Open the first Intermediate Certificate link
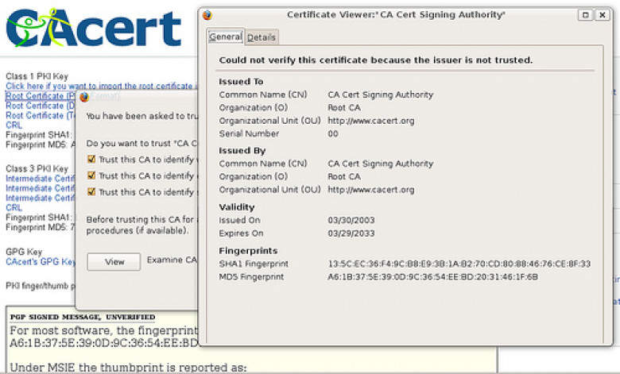This screenshot has width=620, height=374. pyautogui.click(x=40, y=179)
